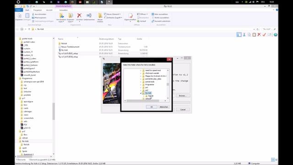
Task: Open the Verwalten ribbon tab
Action: tap(64, 10)
